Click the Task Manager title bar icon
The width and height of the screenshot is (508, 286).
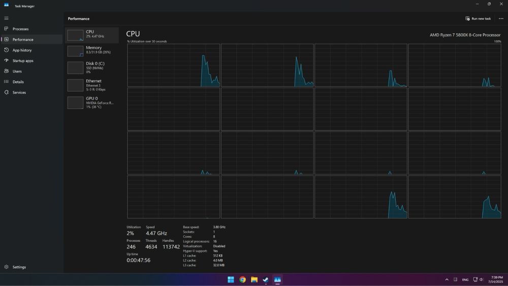(6, 5)
